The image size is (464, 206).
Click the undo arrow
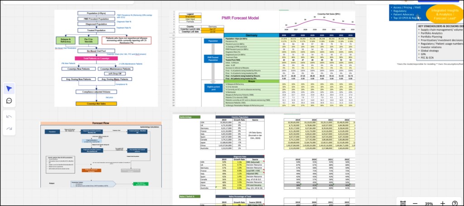(9, 116)
